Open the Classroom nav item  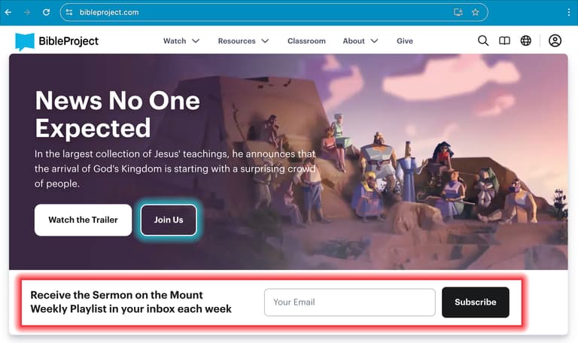coord(306,41)
